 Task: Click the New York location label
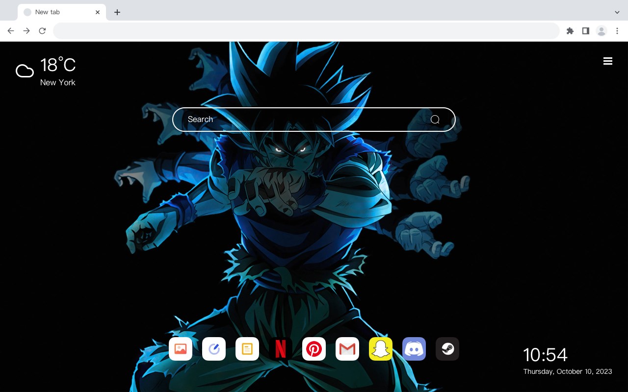(58, 82)
